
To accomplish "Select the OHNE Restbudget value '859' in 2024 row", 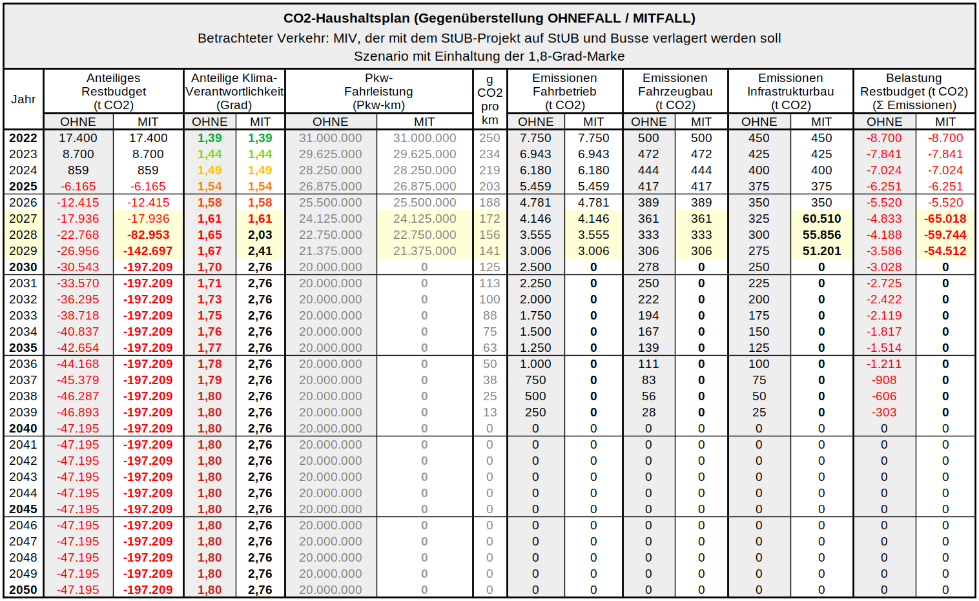I will [78, 170].
